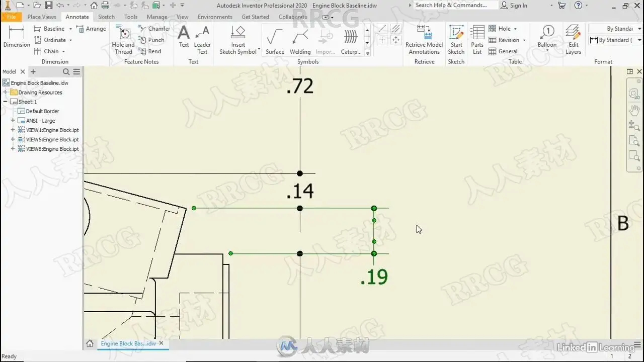Image resolution: width=644 pixels, height=362 pixels.
Task: Select the Bend note tool
Action: 150,51
